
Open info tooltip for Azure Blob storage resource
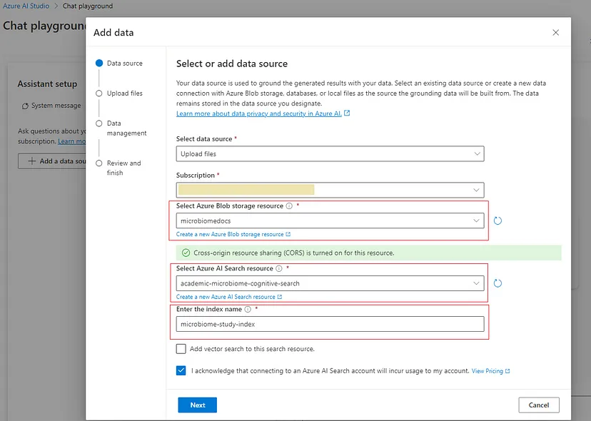tap(289, 206)
